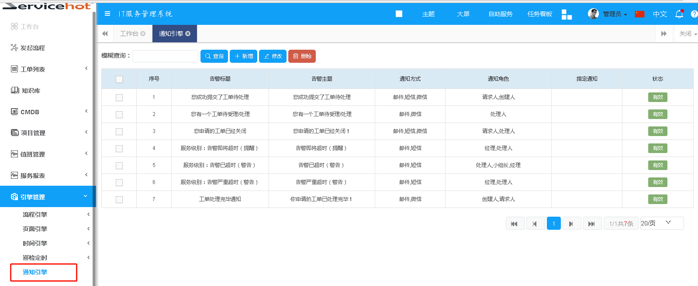Click the 新增 button
This screenshot has height=286, width=698.
pos(243,56)
